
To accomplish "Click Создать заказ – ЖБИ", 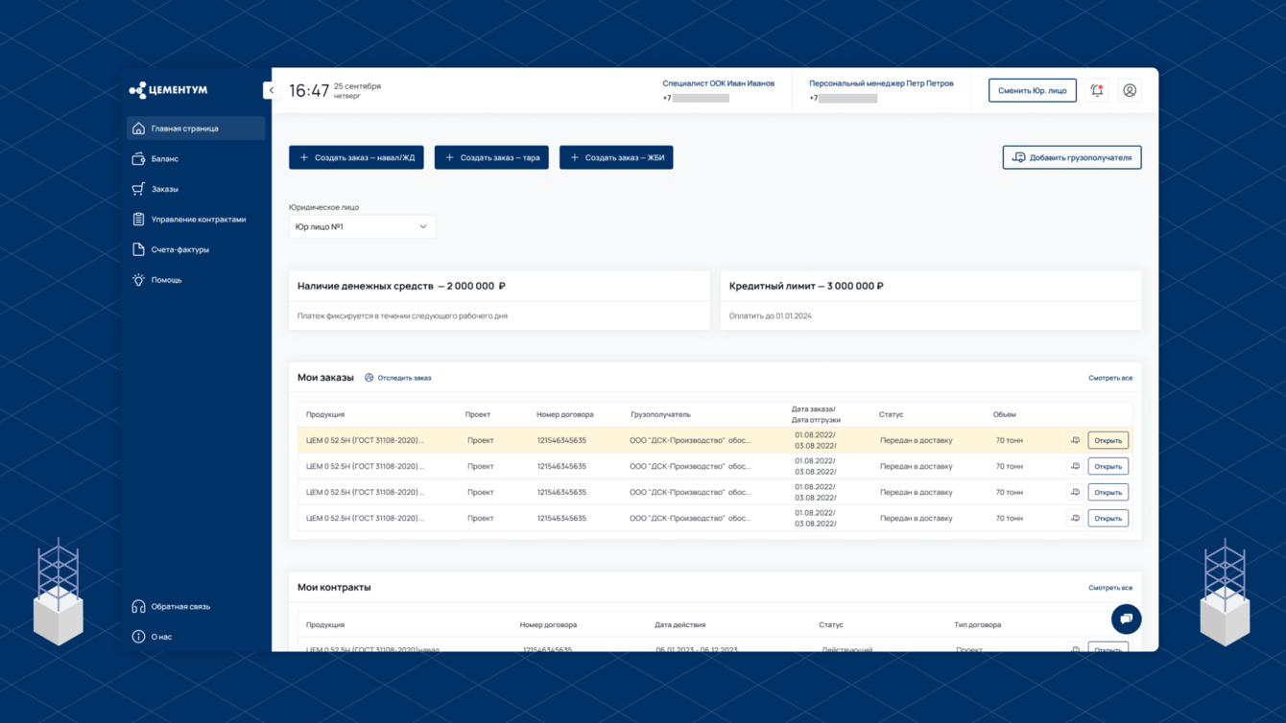I will click(616, 157).
